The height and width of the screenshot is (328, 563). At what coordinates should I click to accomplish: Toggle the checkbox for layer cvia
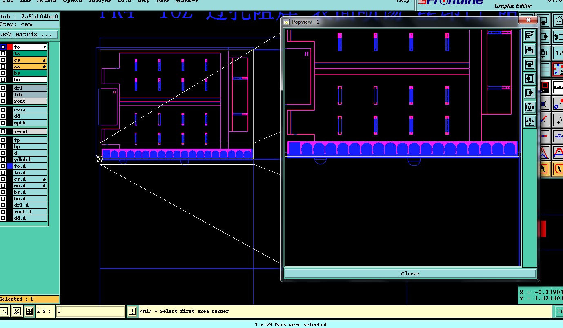pos(3,110)
